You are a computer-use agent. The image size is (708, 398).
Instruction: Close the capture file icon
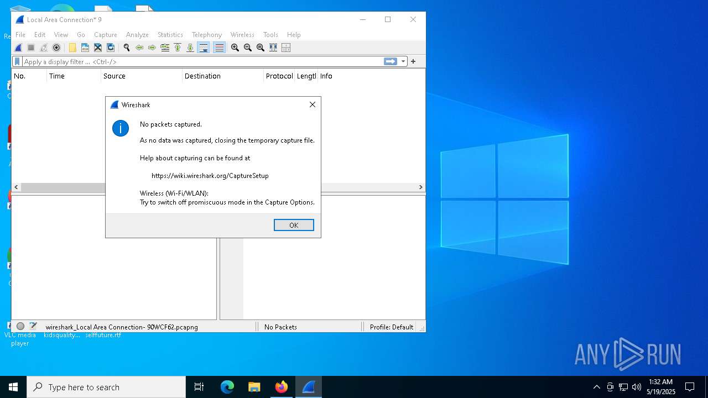point(98,48)
